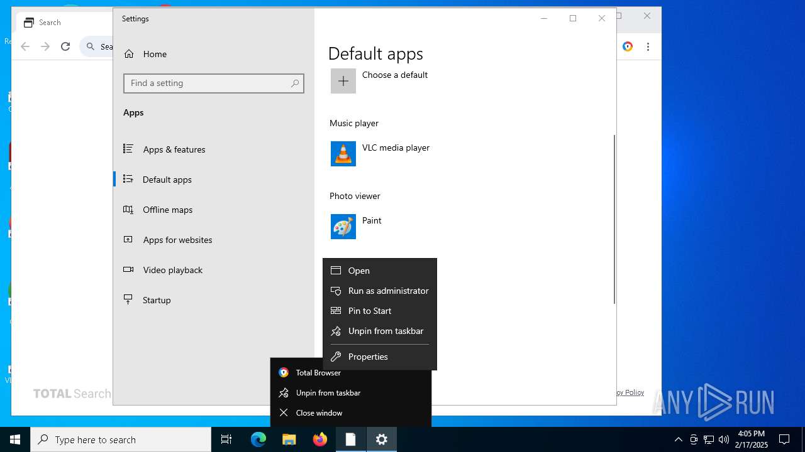Screen dimensions: 805x452
Task: Select Close window in the jump list
Action: click(x=351, y=412)
